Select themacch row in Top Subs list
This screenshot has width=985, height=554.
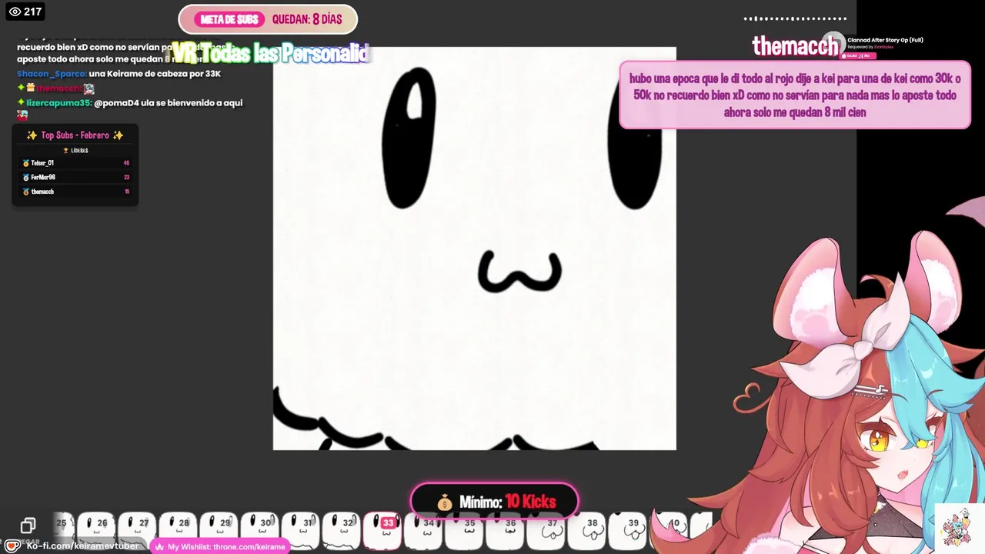point(75,192)
